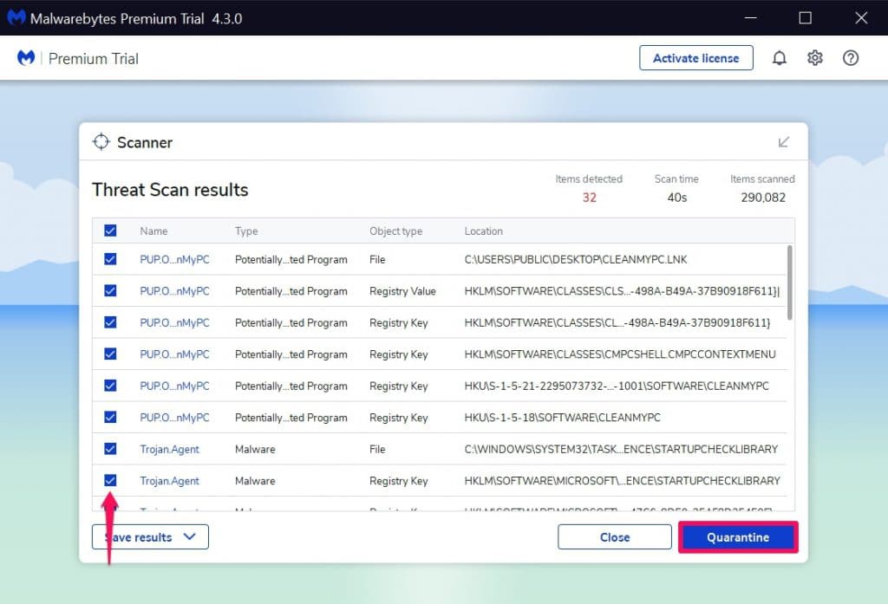Viewport: 888px width, 604px height.
Task: Sort by the Object type column header
Action: coord(395,231)
